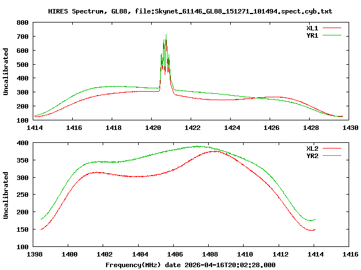Click the top plot Uncalibrated axis label
Viewport: 361px width, 270px height.
click(6, 71)
